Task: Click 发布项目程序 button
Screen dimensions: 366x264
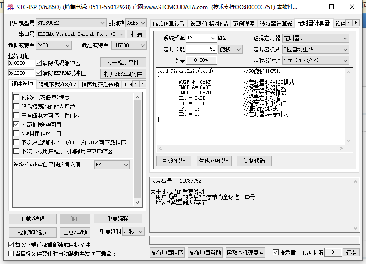Action: 167,252
